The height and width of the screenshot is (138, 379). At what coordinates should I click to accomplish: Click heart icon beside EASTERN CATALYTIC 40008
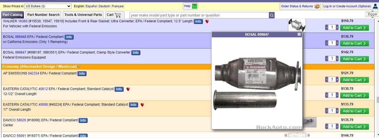pos(142,105)
